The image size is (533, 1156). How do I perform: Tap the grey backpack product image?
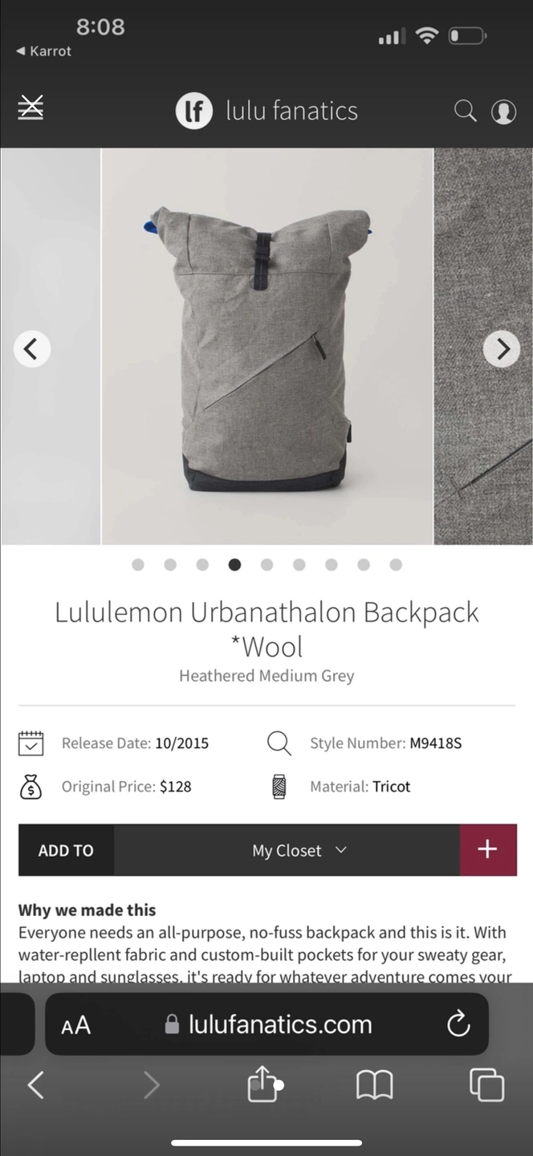tap(267, 347)
